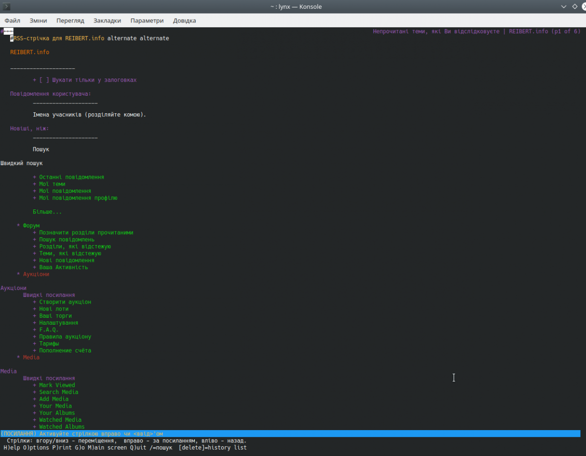Screen dimensions: 586x456
Task: Click the Стрілки: вгору/вниз navigation hint line
Action: point(126,440)
